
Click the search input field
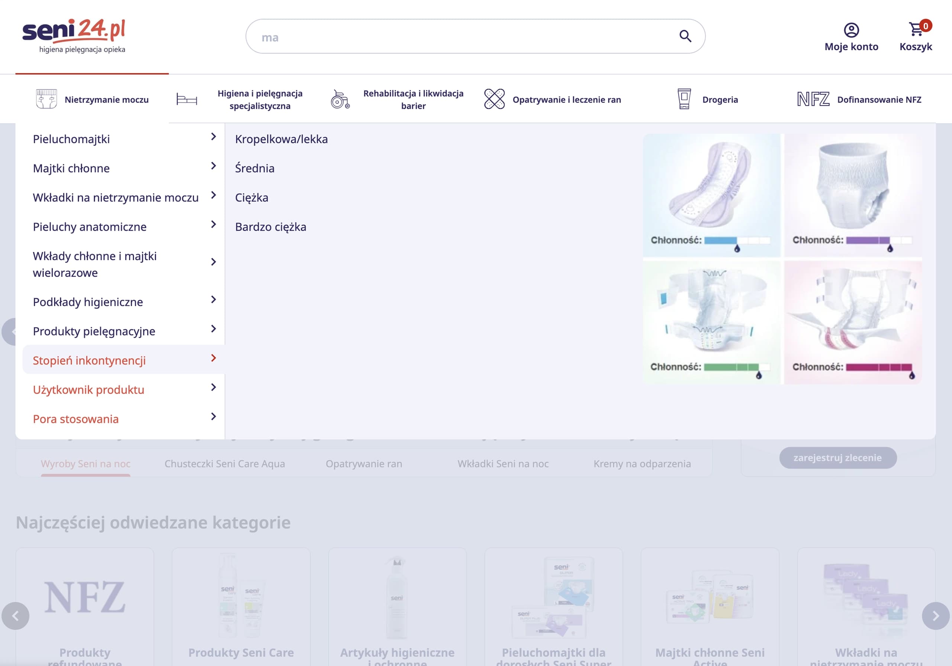pyautogui.click(x=475, y=36)
